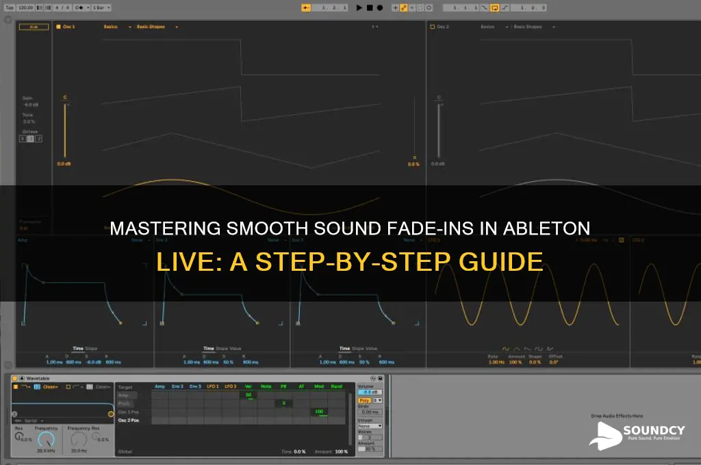This screenshot has height=465, width=701.
Task: Select the triangle LFO 1 waveform icon
Action: coord(517,349)
